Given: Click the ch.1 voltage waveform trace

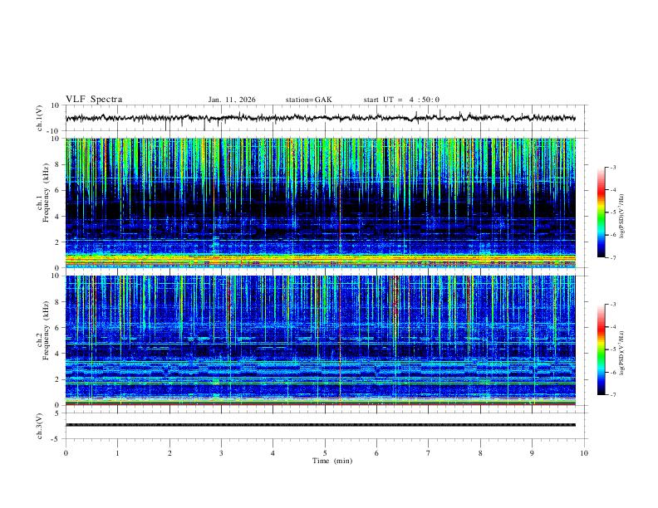Looking at the screenshot, I should pyautogui.click(x=320, y=118).
